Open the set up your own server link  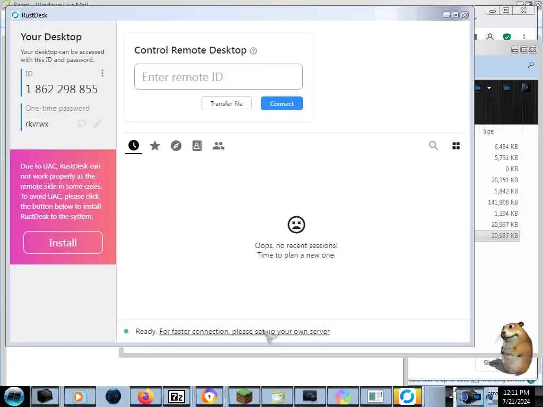click(x=244, y=332)
